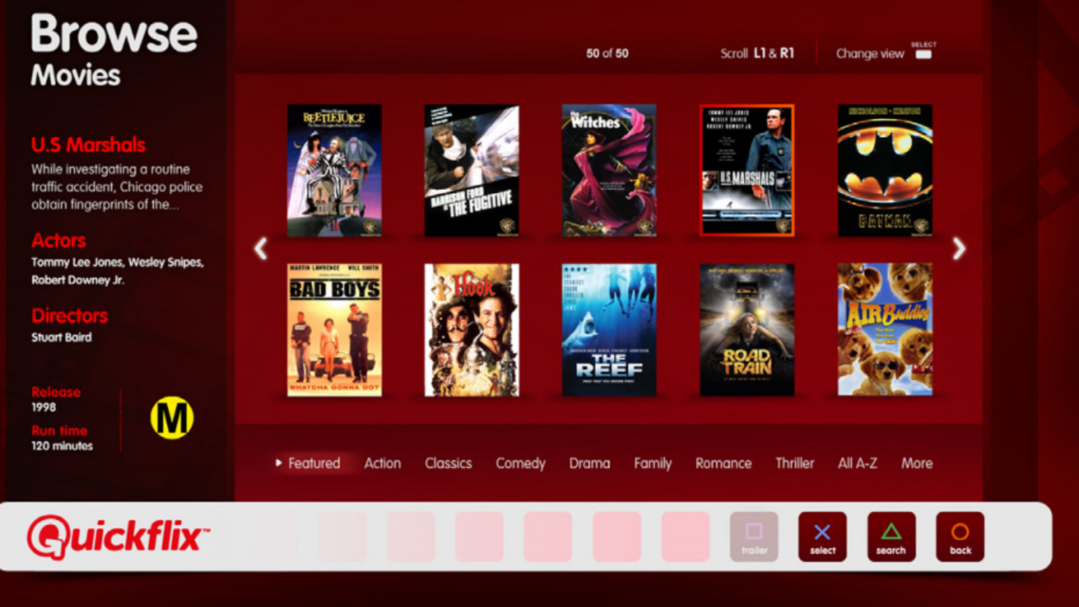Click the U.S Marshals title text
Viewport: 1079px width, 607px height.
point(88,144)
